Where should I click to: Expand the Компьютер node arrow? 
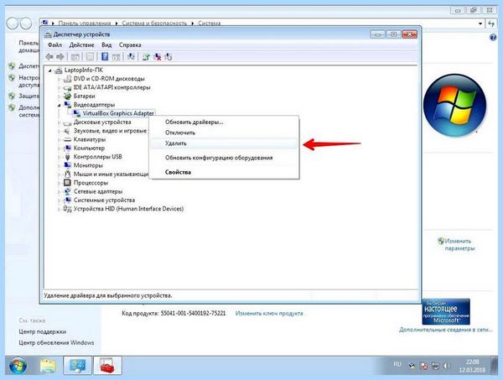59,148
